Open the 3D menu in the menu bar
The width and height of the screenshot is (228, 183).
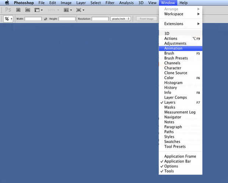[x=141, y=3]
